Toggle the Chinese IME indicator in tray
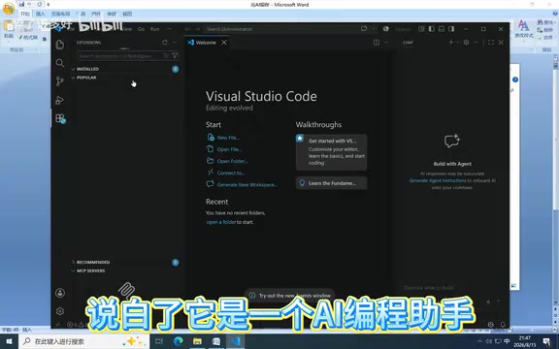The height and width of the screenshot is (349, 559). (507, 341)
